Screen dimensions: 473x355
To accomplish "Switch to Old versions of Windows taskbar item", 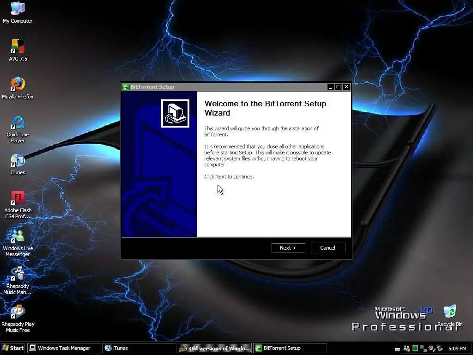I will [215, 348].
